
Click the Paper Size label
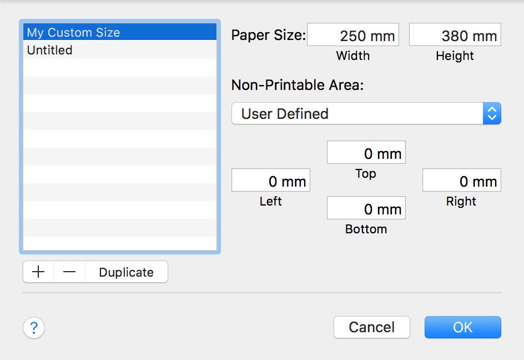point(268,36)
